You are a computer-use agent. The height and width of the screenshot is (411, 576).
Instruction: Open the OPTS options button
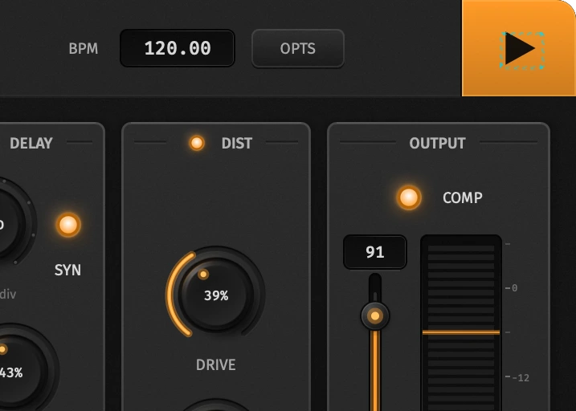pyautogui.click(x=297, y=48)
